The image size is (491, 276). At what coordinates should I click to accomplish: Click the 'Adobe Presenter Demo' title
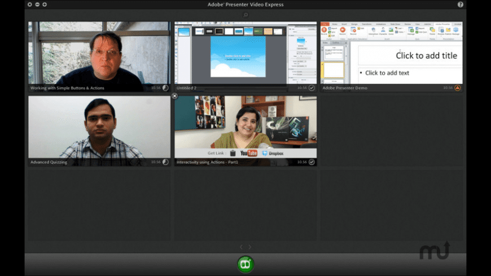[345, 88]
